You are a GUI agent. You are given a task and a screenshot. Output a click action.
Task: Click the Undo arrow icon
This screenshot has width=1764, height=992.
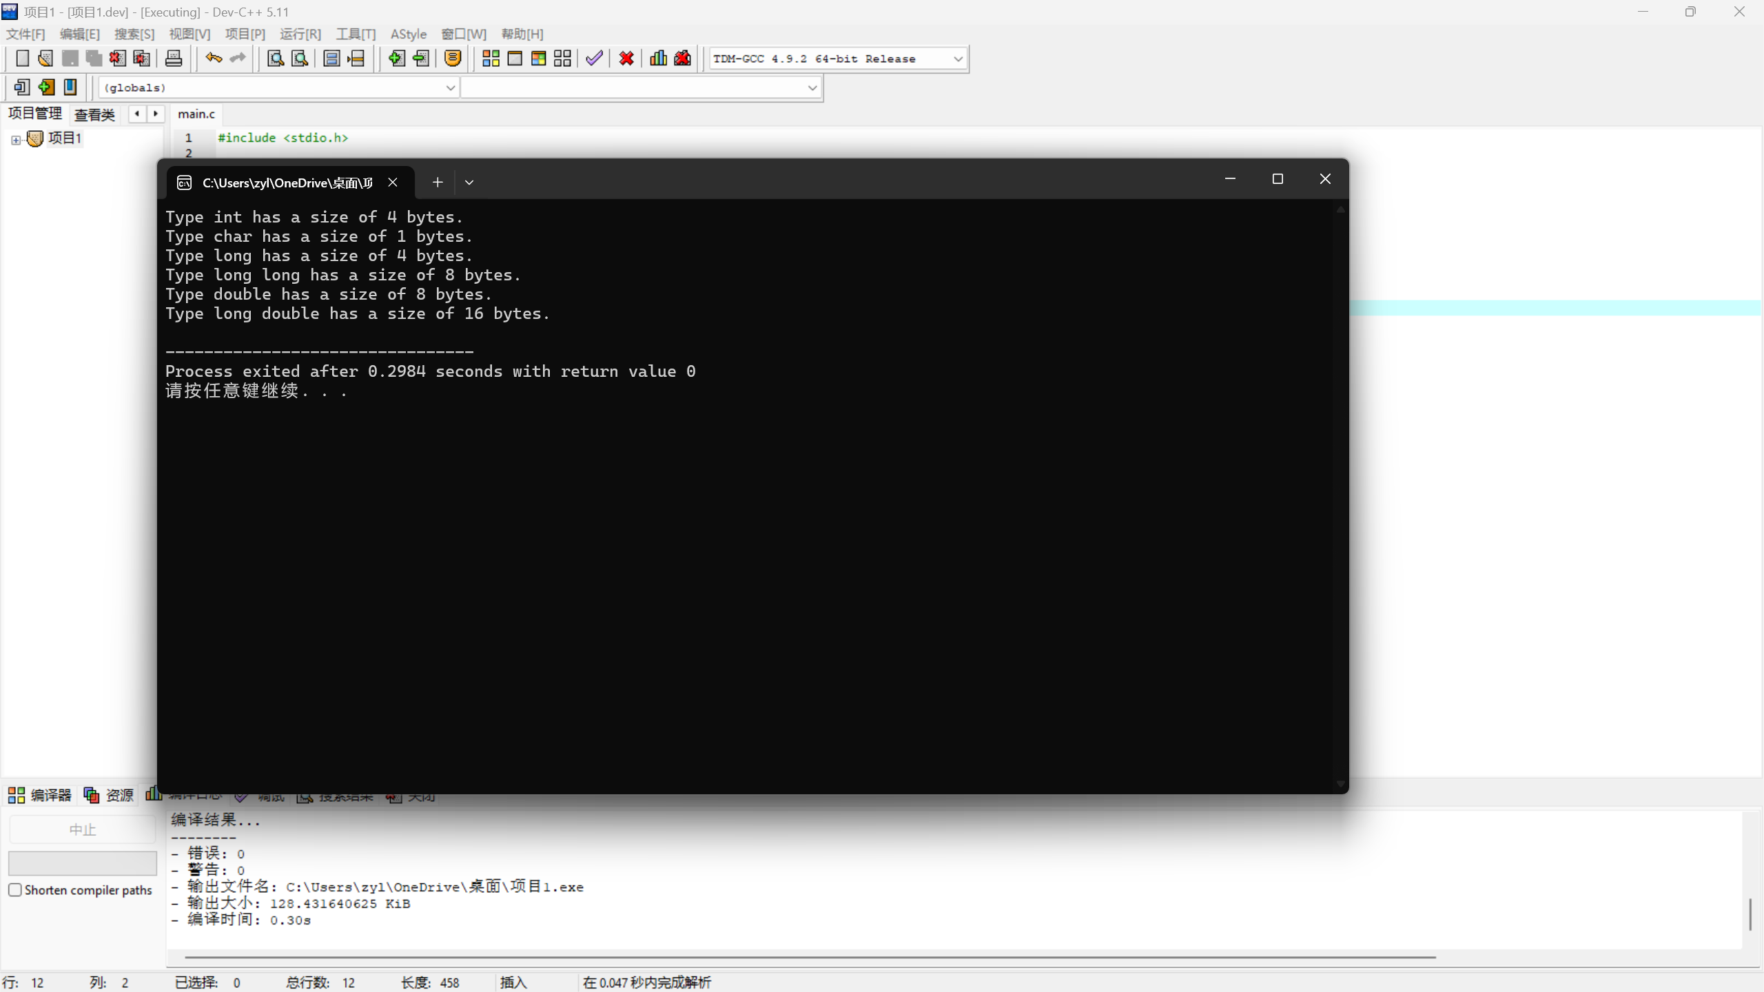coord(214,59)
